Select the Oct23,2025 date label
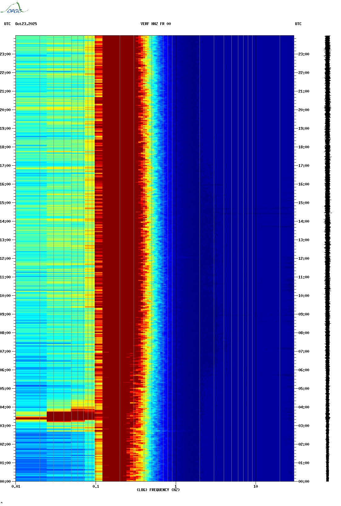This screenshot has height=506, width=341. coord(26,24)
